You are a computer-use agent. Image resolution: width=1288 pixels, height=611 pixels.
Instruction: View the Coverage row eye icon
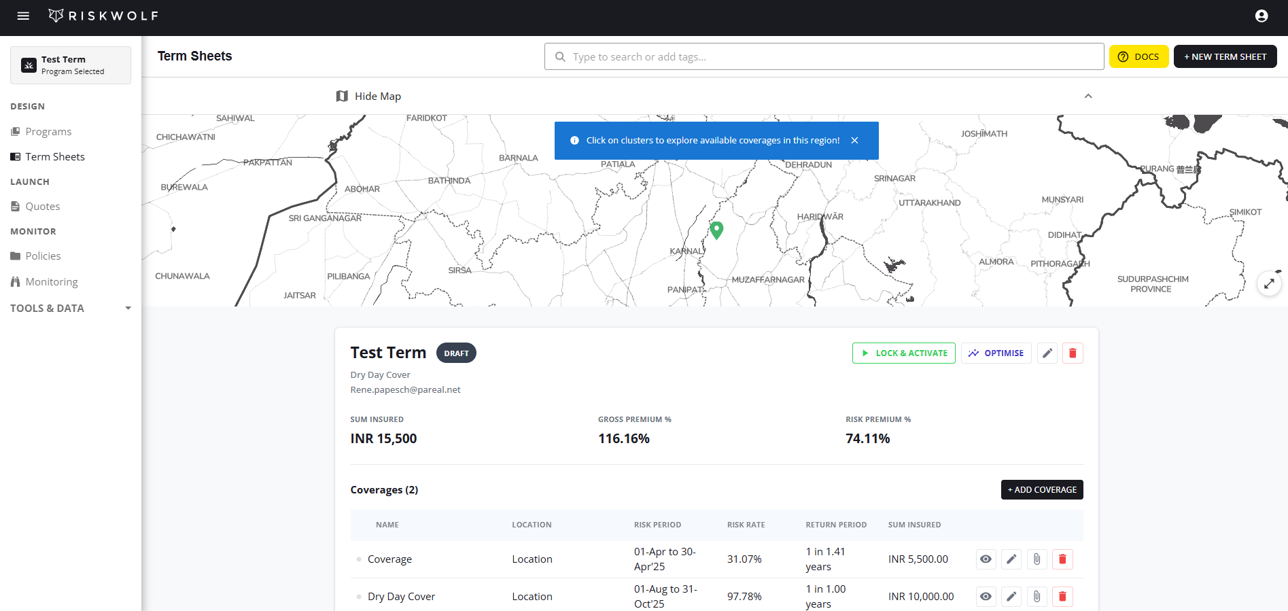tap(986, 559)
